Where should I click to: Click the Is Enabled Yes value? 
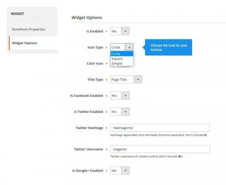click(116, 31)
